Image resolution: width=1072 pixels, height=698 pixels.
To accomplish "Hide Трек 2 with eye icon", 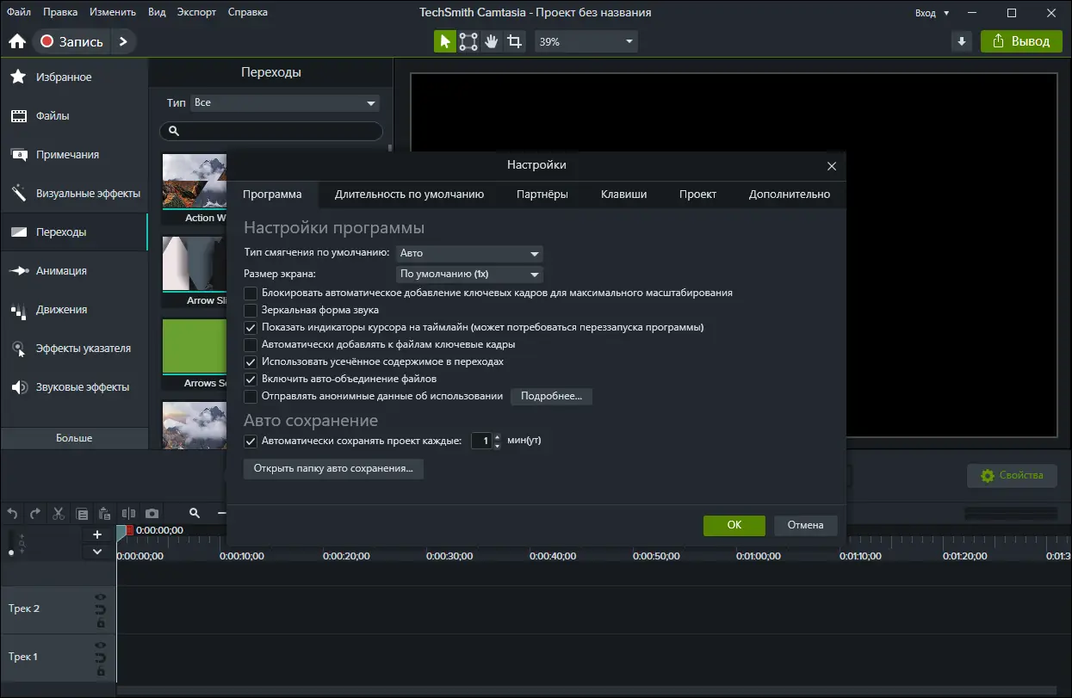I will click(x=100, y=596).
